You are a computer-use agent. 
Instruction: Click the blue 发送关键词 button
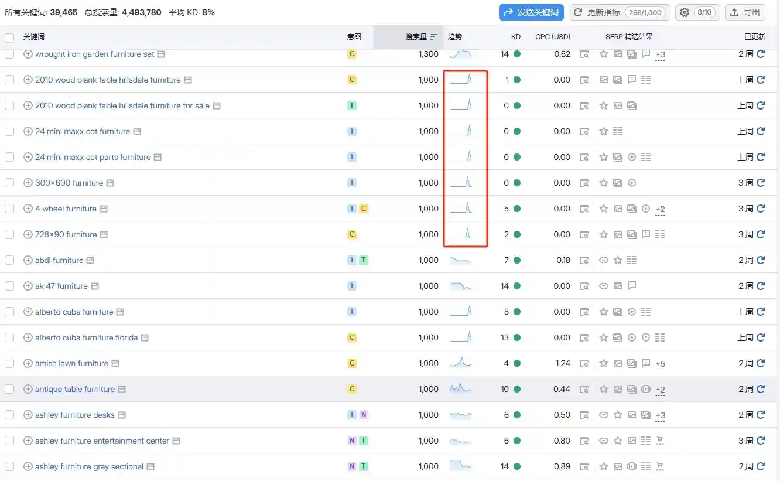click(531, 12)
